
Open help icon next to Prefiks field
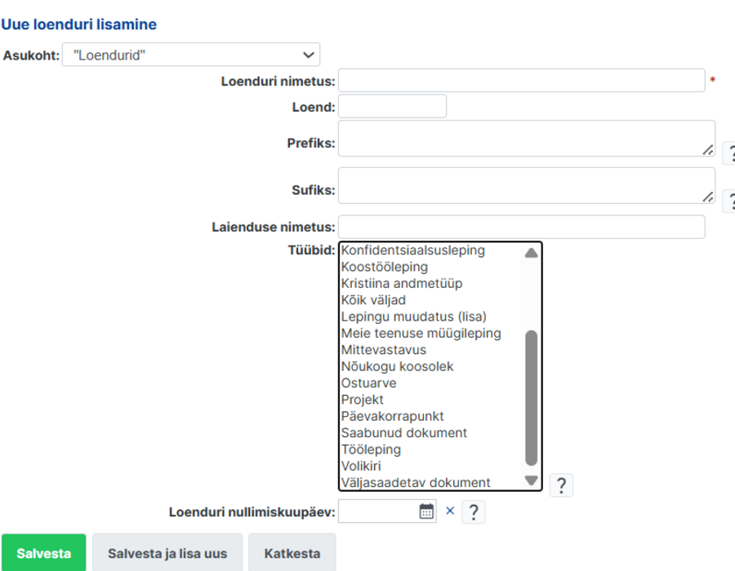(729, 153)
